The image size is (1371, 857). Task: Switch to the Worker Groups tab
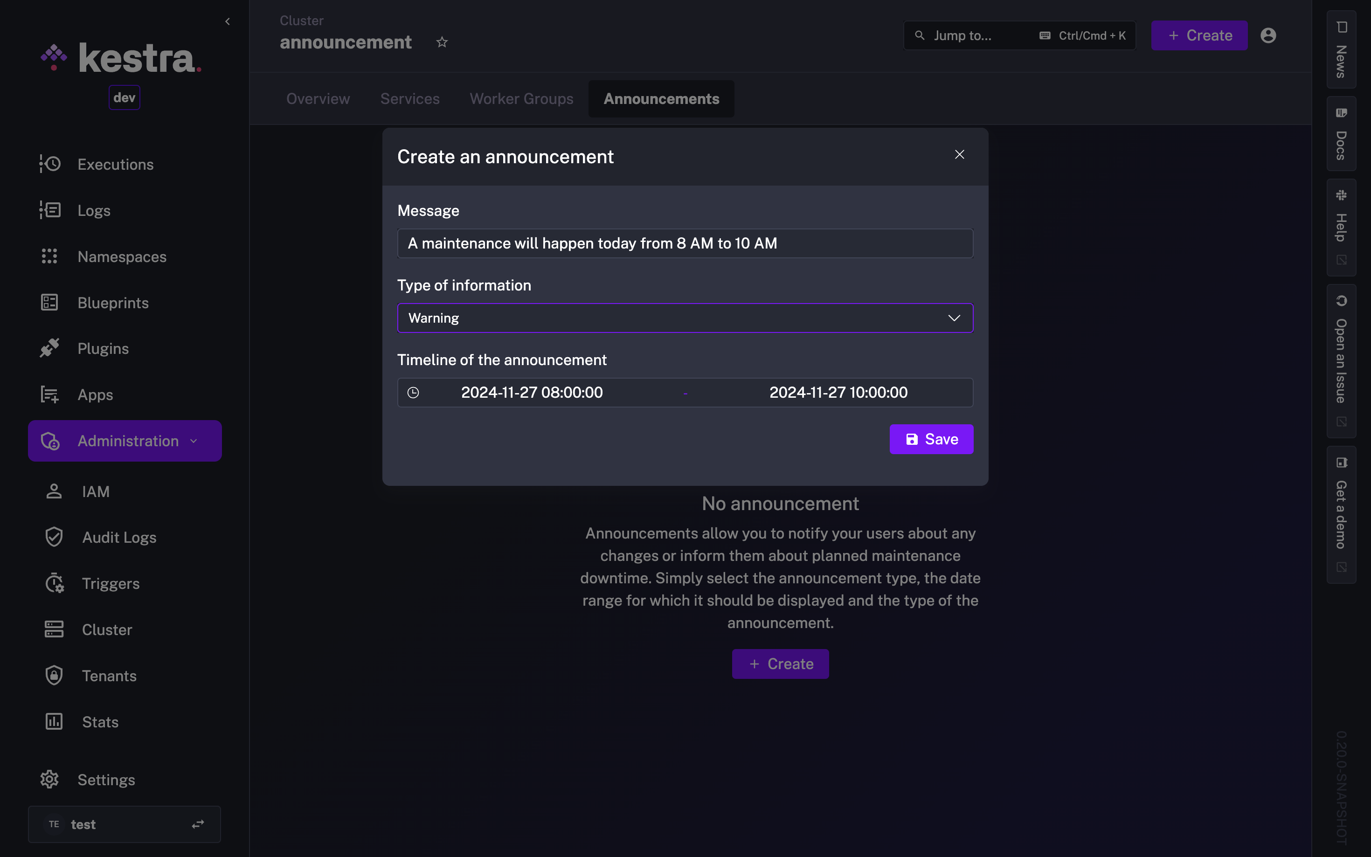point(521,99)
